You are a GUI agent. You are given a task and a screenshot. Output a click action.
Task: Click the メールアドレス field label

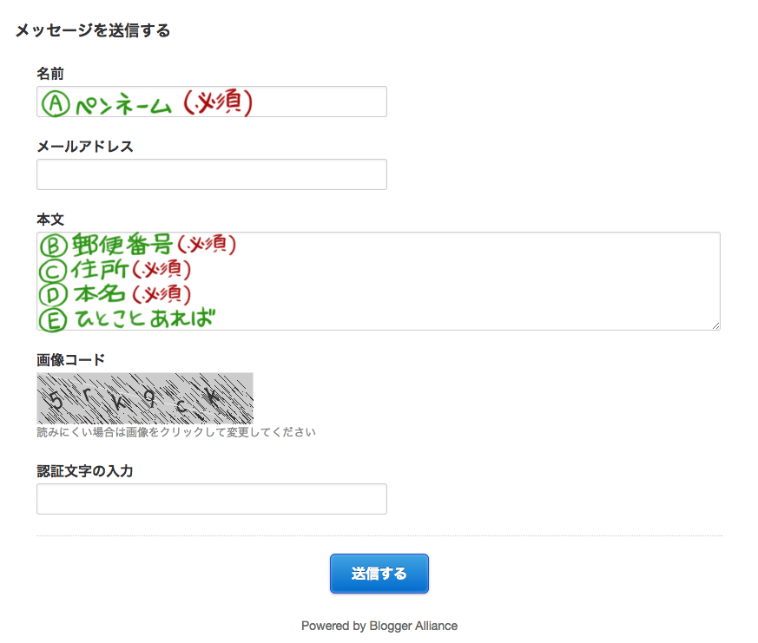point(85,147)
